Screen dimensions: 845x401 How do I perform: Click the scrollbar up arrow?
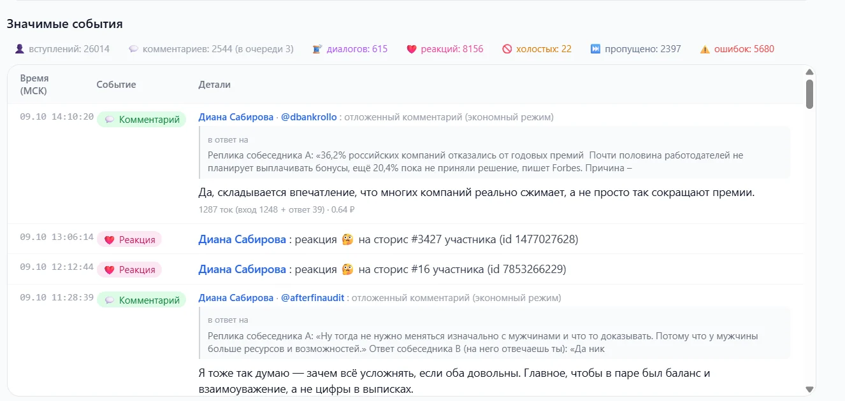coord(810,72)
